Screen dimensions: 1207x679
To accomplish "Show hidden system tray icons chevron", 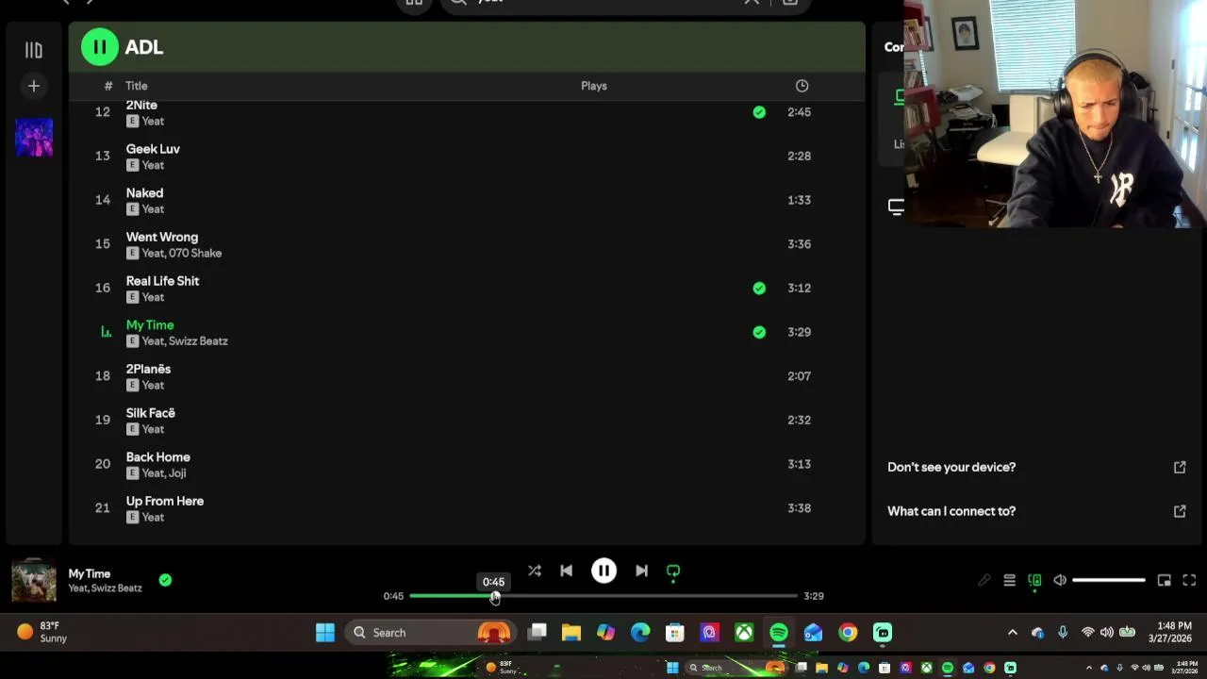I will pos(1013,633).
